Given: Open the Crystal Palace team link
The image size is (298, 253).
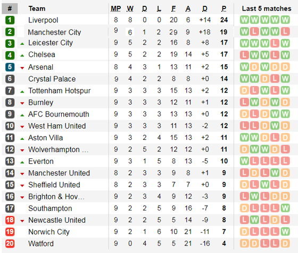Looking at the screenshot, I should (x=52, y=79).
